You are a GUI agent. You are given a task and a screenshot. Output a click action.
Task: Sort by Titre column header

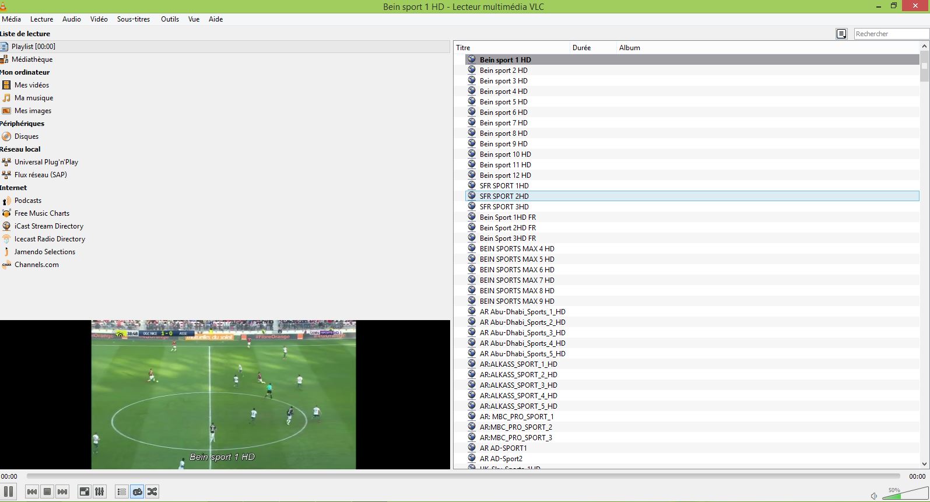coord(511,48)
